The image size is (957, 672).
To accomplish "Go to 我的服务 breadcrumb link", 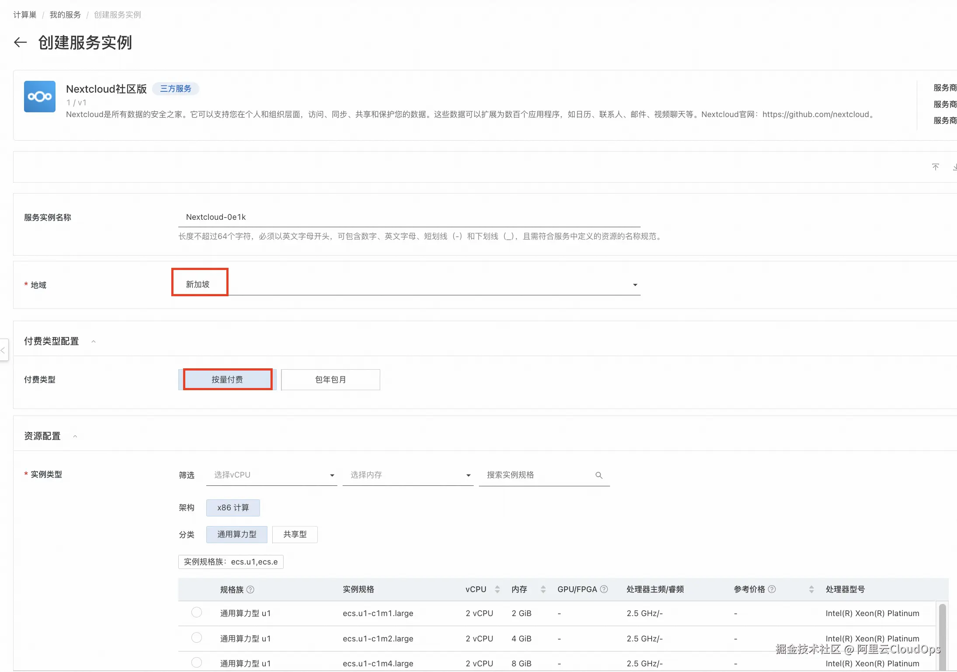I will [65, 15].
